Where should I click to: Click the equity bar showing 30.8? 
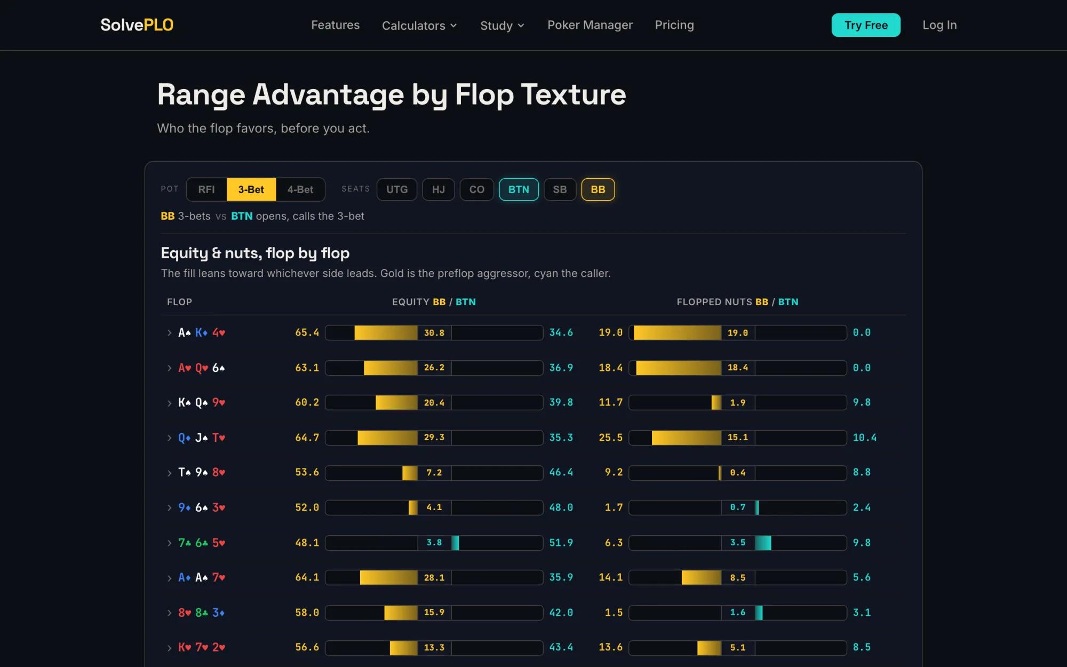434,332
